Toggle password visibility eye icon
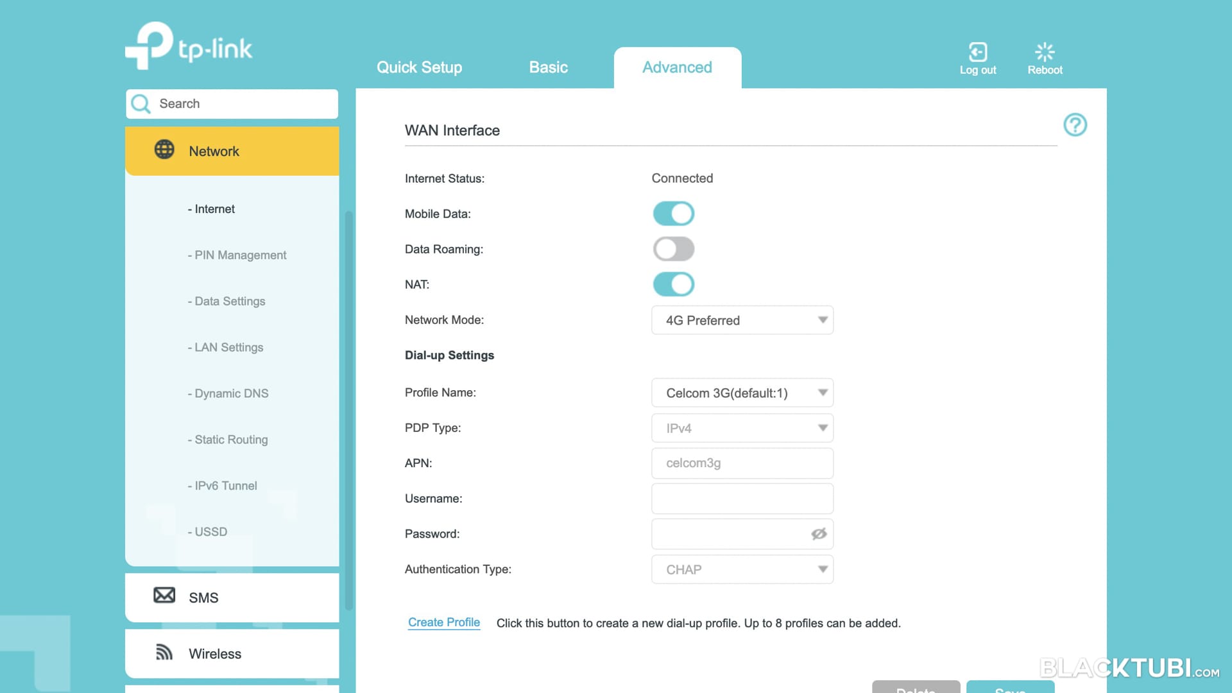Screen dimensions: 1232x693 pyautogui.click(x=818, y=534)
